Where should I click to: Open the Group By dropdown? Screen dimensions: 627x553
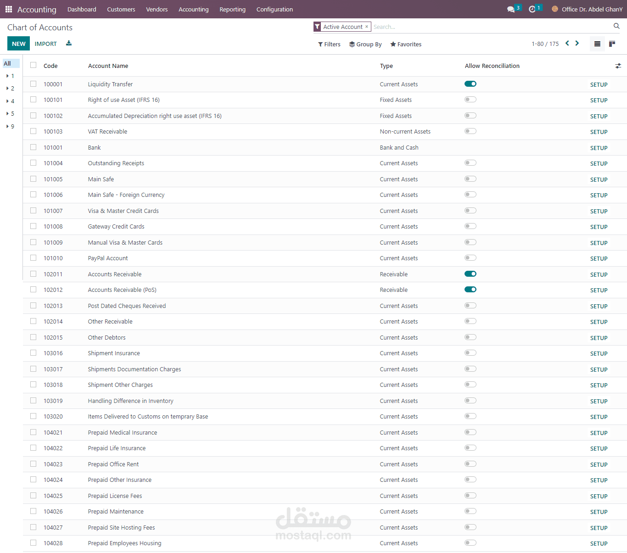(365, 45)
